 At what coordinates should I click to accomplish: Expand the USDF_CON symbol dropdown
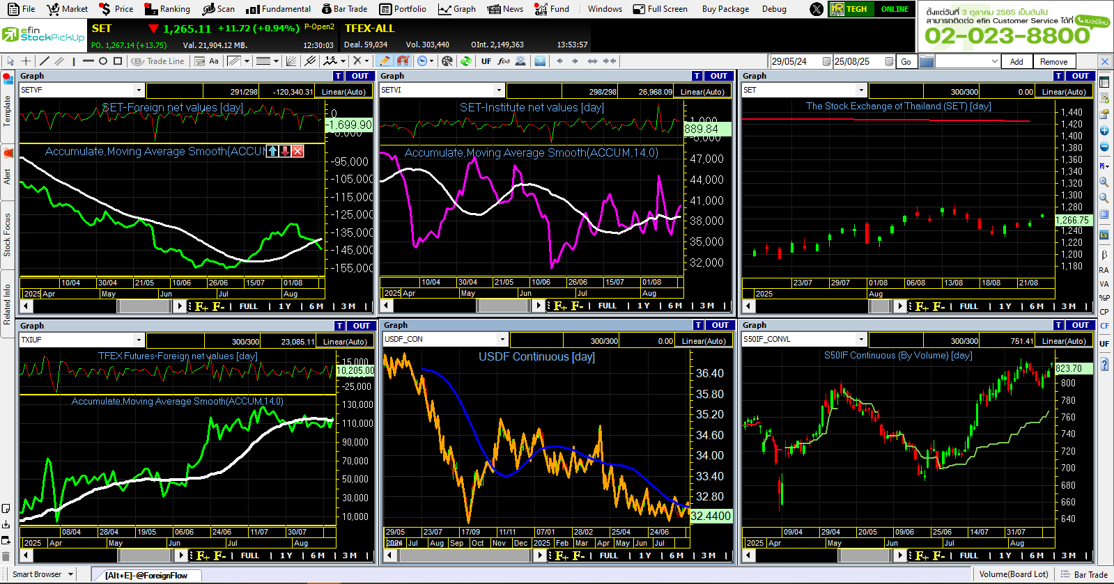click(502, 340)
